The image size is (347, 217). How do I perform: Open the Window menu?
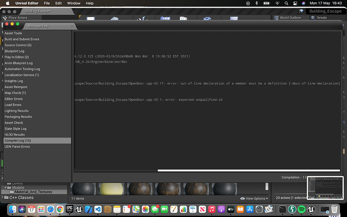click(x=74, y=3)
